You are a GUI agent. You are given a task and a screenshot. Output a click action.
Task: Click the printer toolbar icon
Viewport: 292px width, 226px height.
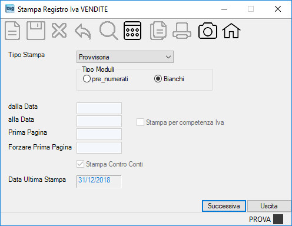[182, 31]
